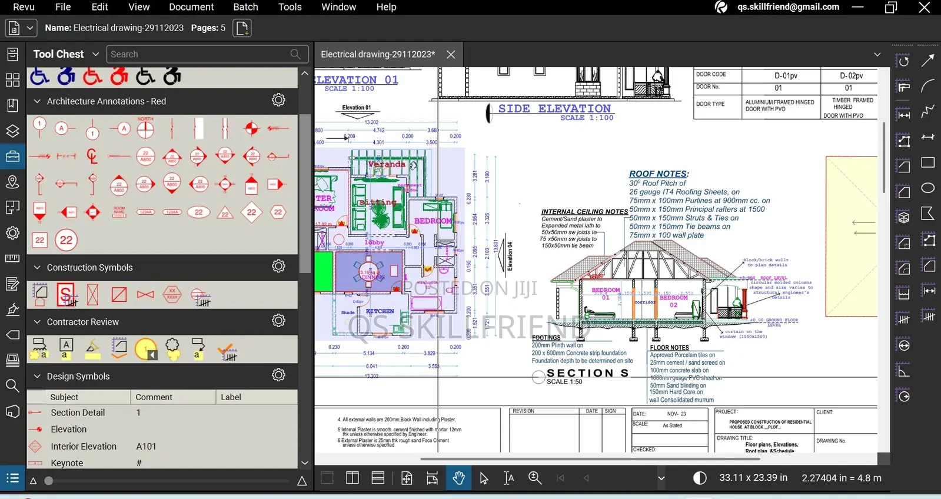Image resolution: width=941 pixels, height=499 pixels.
Task: Activate the Pan hand tool
Action: [x=458, y=478]
